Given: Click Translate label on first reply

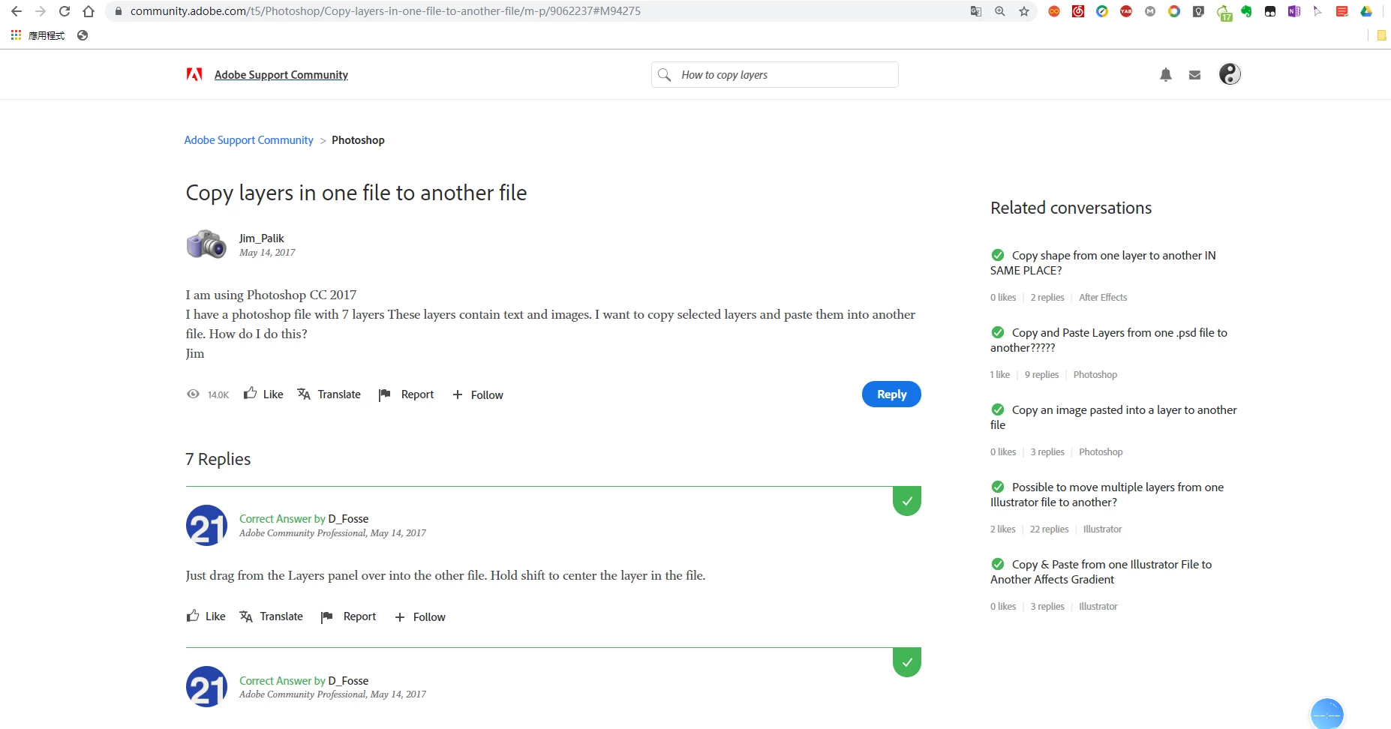Looking at the screenshot, I should click(281, 616).
